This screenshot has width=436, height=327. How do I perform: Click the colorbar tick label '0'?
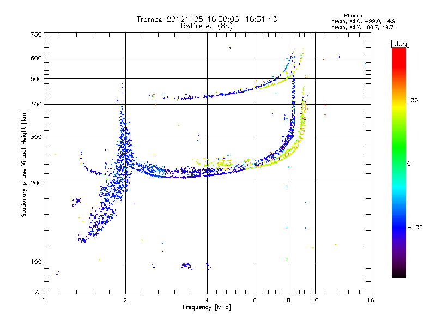[x=409, y=164]
